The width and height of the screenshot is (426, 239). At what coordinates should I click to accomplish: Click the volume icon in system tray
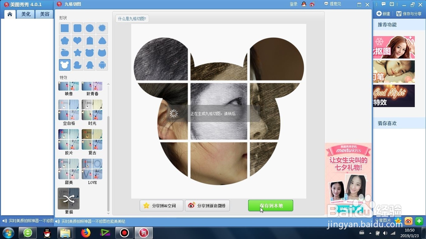(385, 233)
